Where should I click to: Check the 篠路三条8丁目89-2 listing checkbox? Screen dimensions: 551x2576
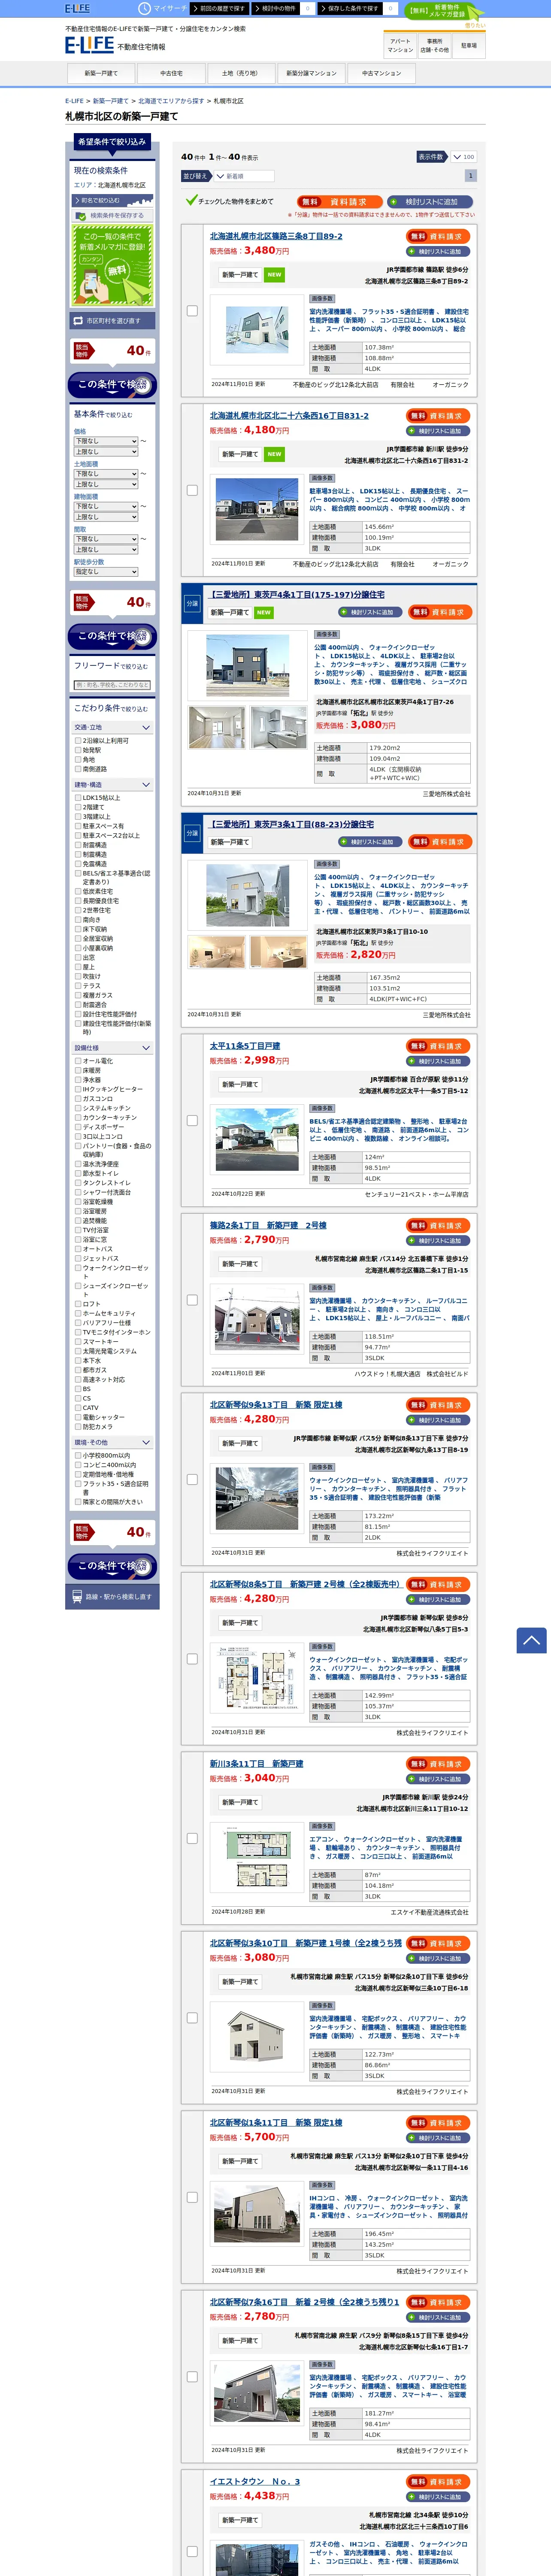coord(192,311)
